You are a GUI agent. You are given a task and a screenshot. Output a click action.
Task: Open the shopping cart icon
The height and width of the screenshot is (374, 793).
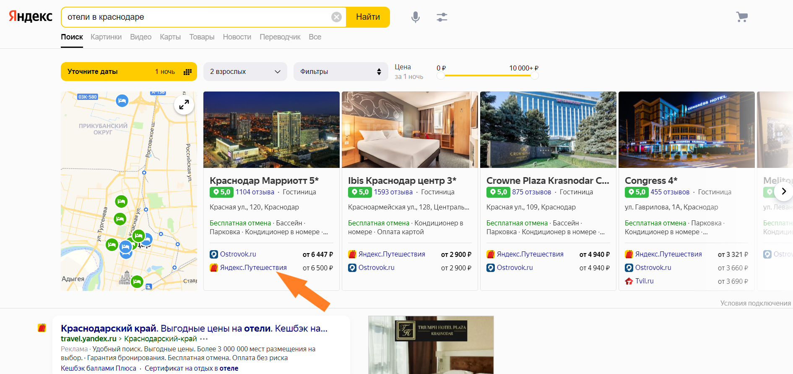coord(742,17)
